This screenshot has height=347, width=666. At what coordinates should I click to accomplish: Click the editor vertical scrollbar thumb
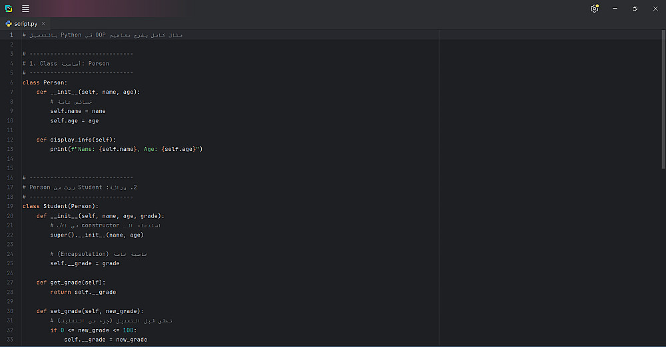pyautogui.click(x=663, y=100)
